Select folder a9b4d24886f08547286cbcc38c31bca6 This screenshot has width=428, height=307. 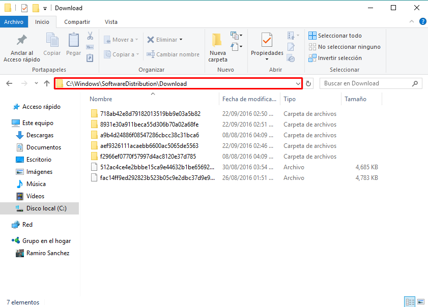click(150, 135)
